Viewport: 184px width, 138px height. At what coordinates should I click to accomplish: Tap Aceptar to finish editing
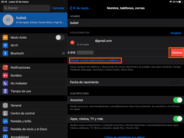click(176, 33)
